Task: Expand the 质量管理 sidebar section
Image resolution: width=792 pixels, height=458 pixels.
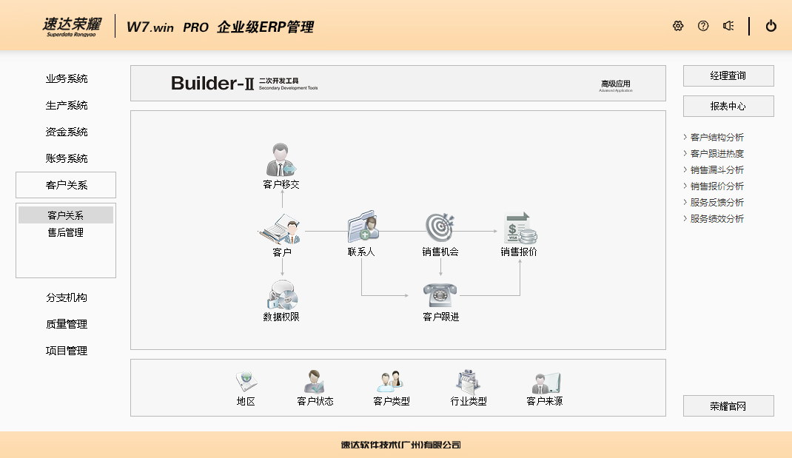Action: (66, 324)
